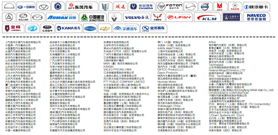
Task: Click the text KANSAI
Action: click(108, 67)
